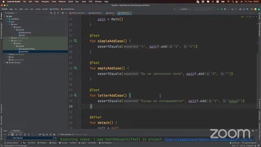Place cursor on line 30 closing brace
This screenshot has height=147, width=261.
pyautogui.click(x=91, y=106)
